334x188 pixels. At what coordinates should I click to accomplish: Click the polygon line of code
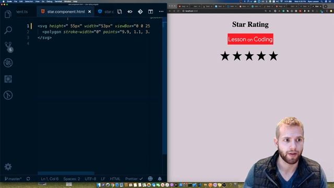pyautogui.click(x=96, y=32)
